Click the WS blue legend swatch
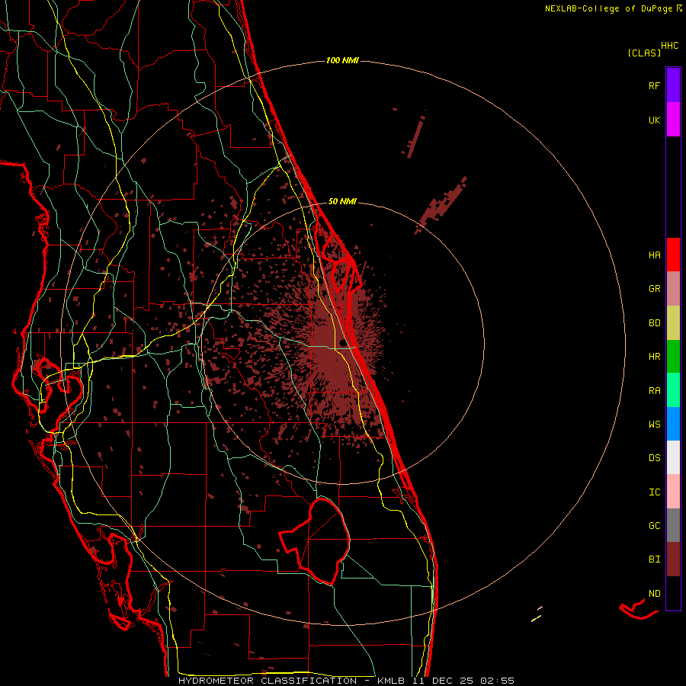Image resolution: width=686 pixels, height=686 pixels. 673,424
